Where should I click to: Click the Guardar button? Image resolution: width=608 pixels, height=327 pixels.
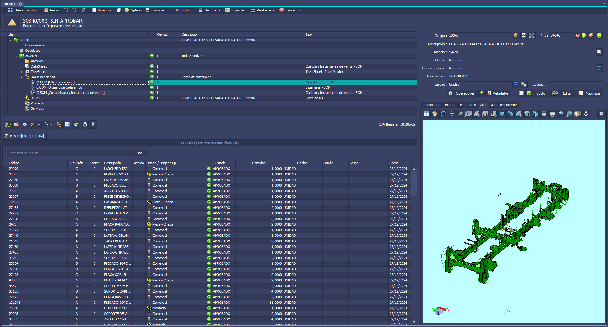[x=155, y=10]
